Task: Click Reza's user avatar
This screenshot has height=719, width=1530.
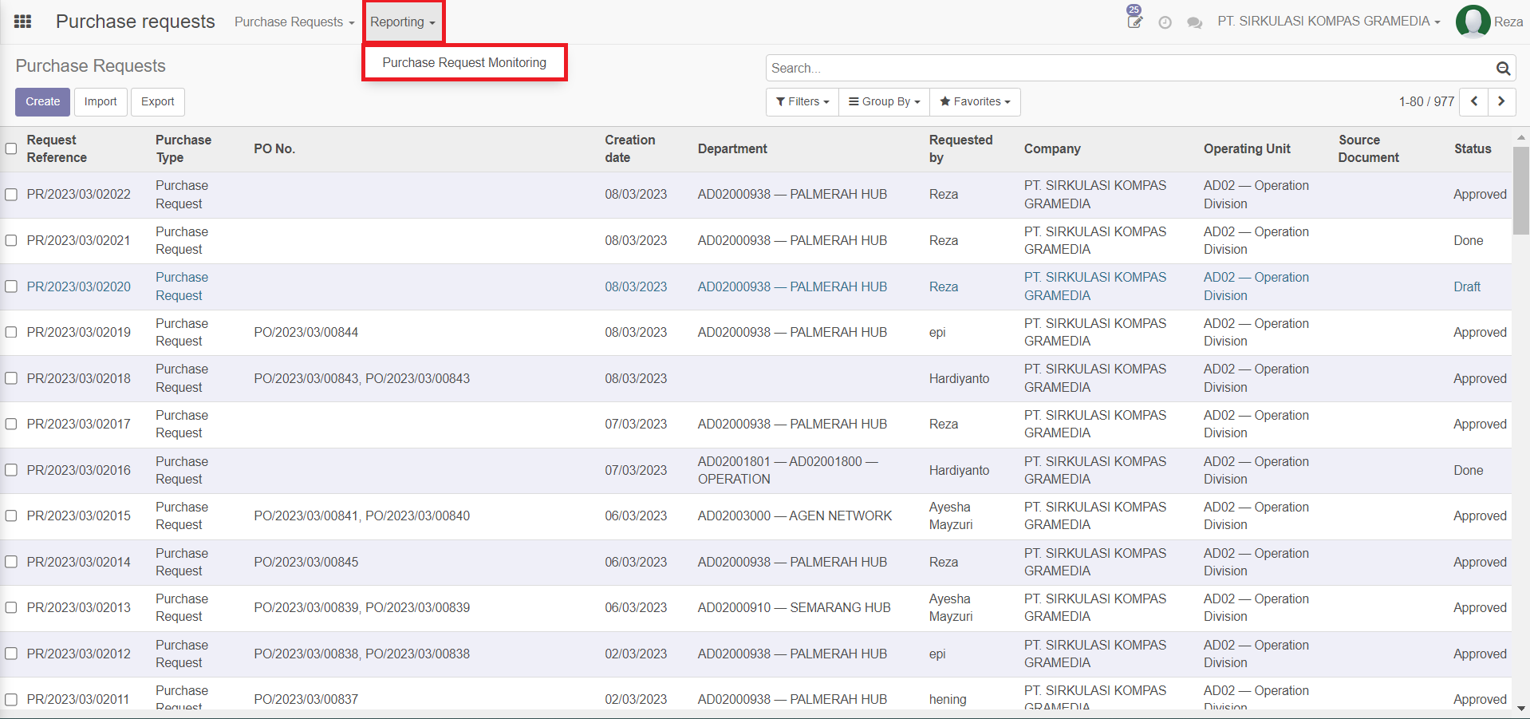Action: click(x=1473, y=22)
